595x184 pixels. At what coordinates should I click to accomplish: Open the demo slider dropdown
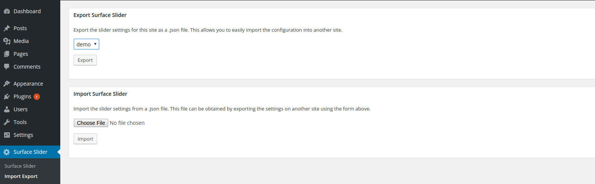pos(86,44)
